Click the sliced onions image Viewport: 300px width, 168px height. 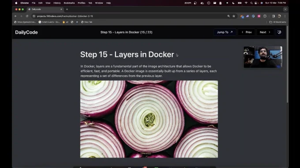(149, 119)
